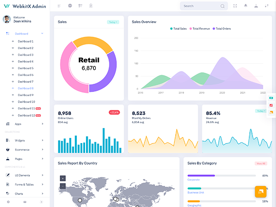Click the View All button
This screenshot has width=276, height=207.
(261, 163)
